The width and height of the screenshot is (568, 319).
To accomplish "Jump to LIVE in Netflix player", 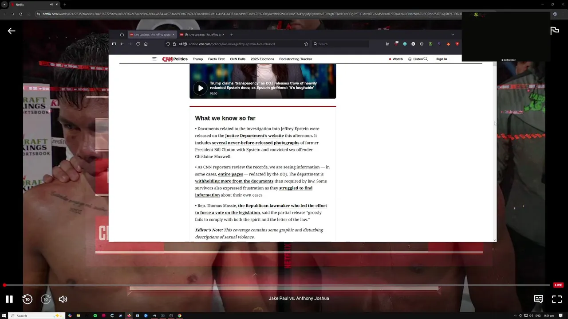I will (x=558, y=285).
